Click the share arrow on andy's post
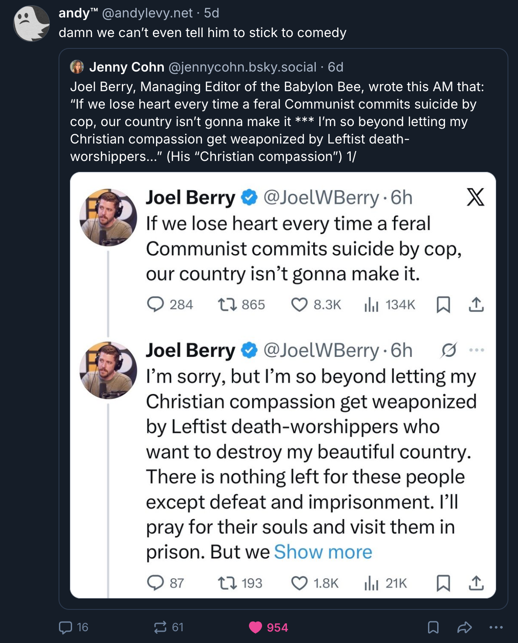 pos(464,627)
